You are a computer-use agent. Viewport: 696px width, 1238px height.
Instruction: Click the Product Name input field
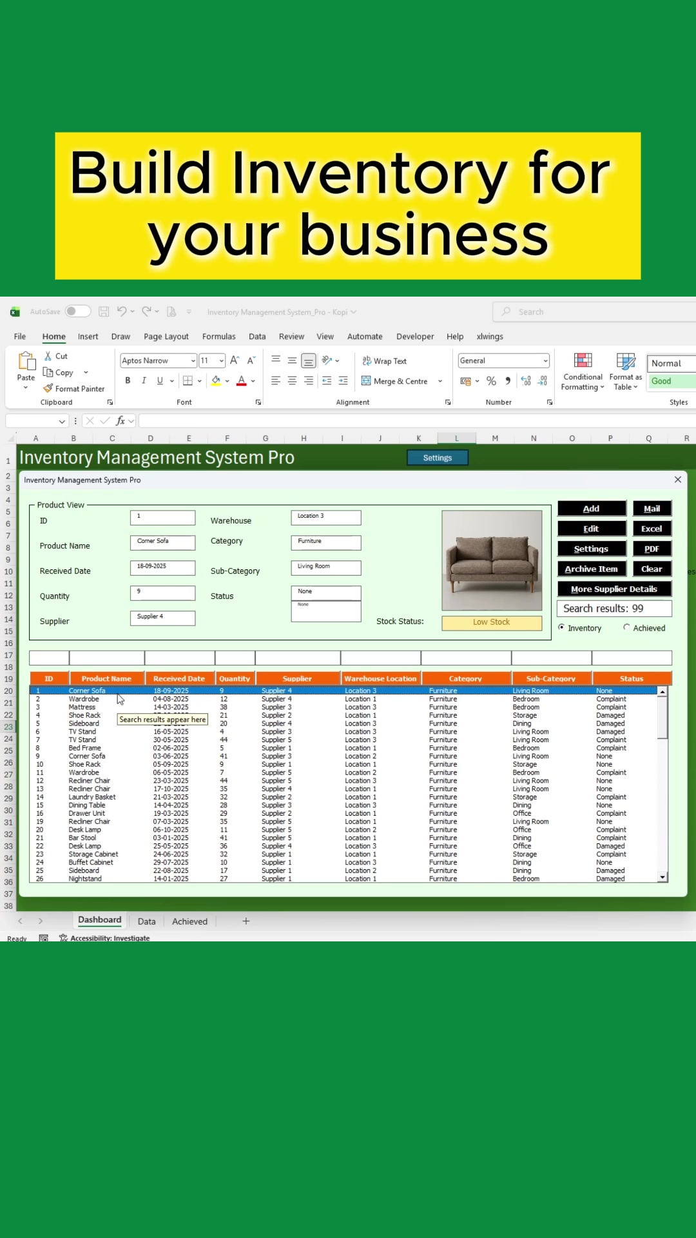click(x=162, y=543)
